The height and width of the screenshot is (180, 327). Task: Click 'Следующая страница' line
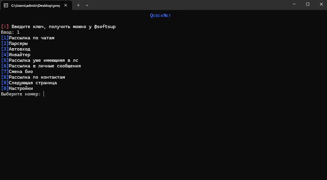pos(29,83)
